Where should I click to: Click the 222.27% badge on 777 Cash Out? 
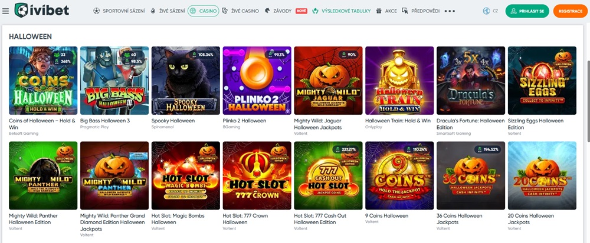tap(346, 149)
